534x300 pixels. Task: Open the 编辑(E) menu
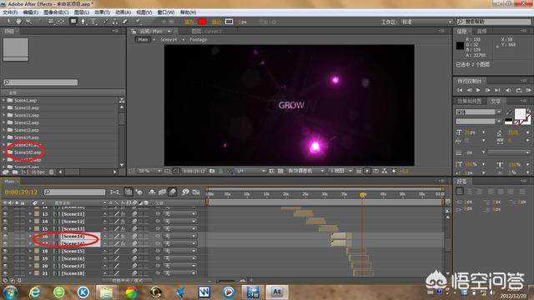31,12
